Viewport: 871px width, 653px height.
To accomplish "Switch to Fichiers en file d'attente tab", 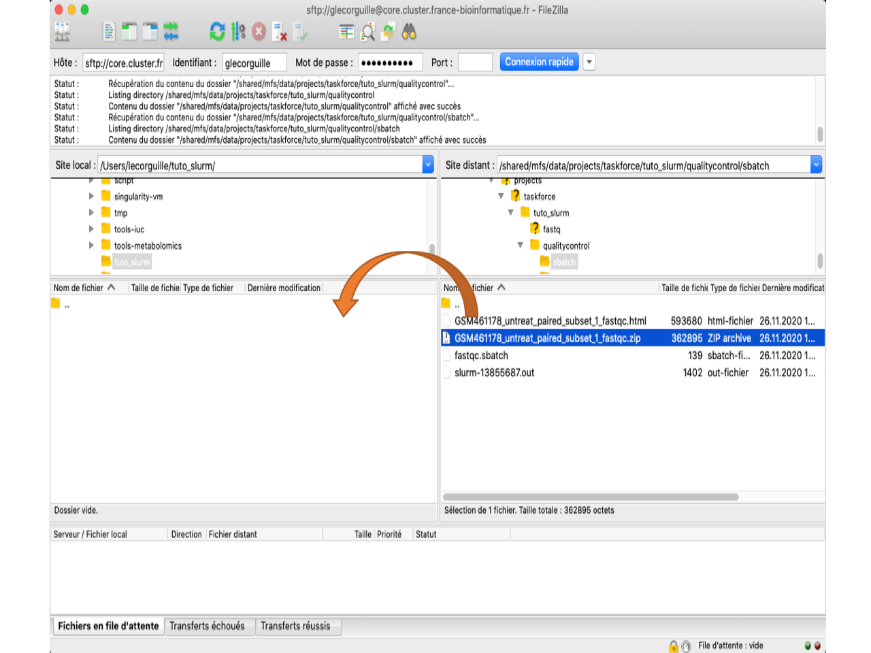I will pyautogui.click(x=108, y=626).
